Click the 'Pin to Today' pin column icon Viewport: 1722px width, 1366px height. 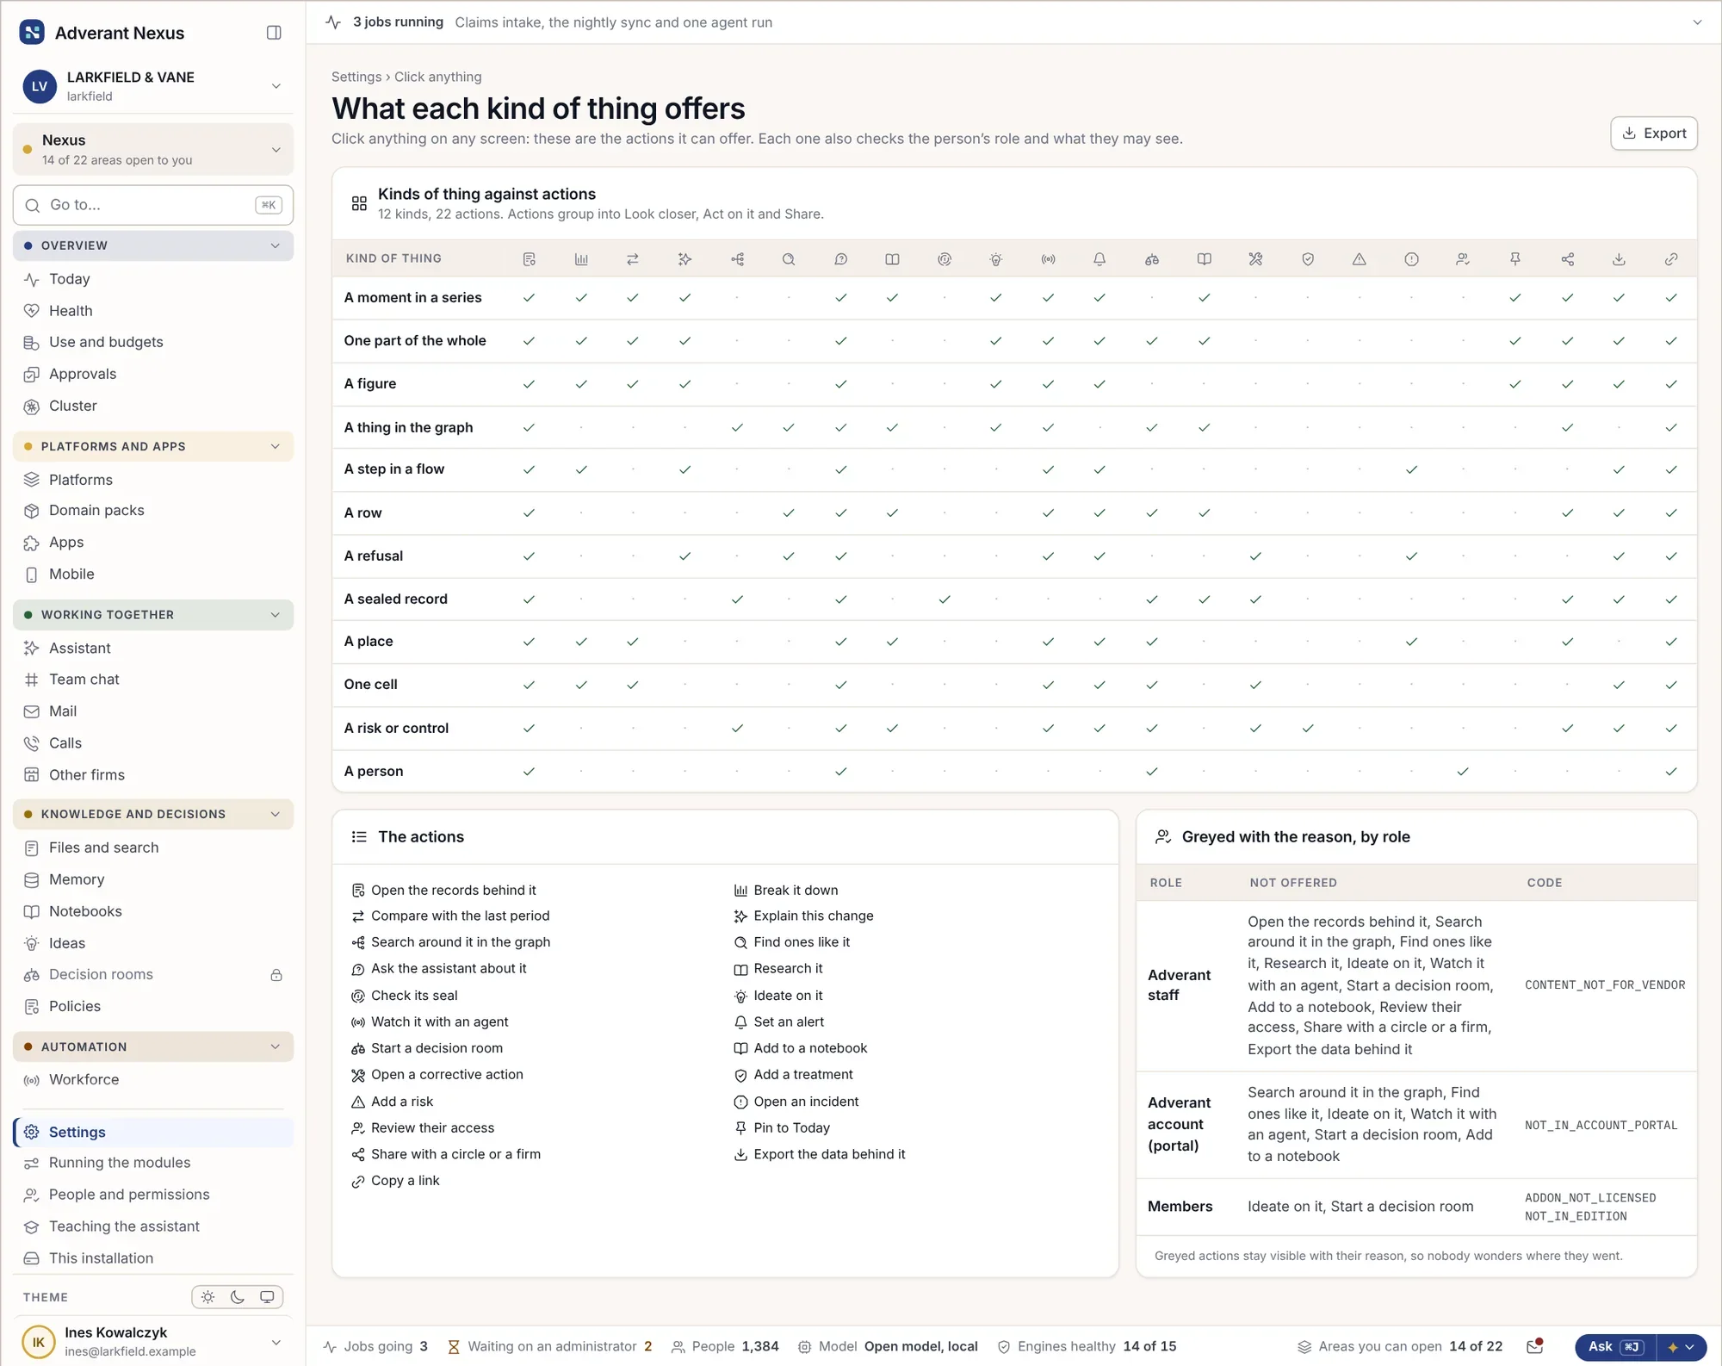[1515, 259]
